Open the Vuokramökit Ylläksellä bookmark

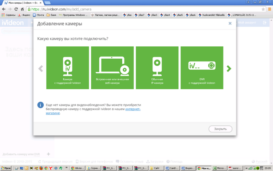pyautogui.click(x=211, y=15)
